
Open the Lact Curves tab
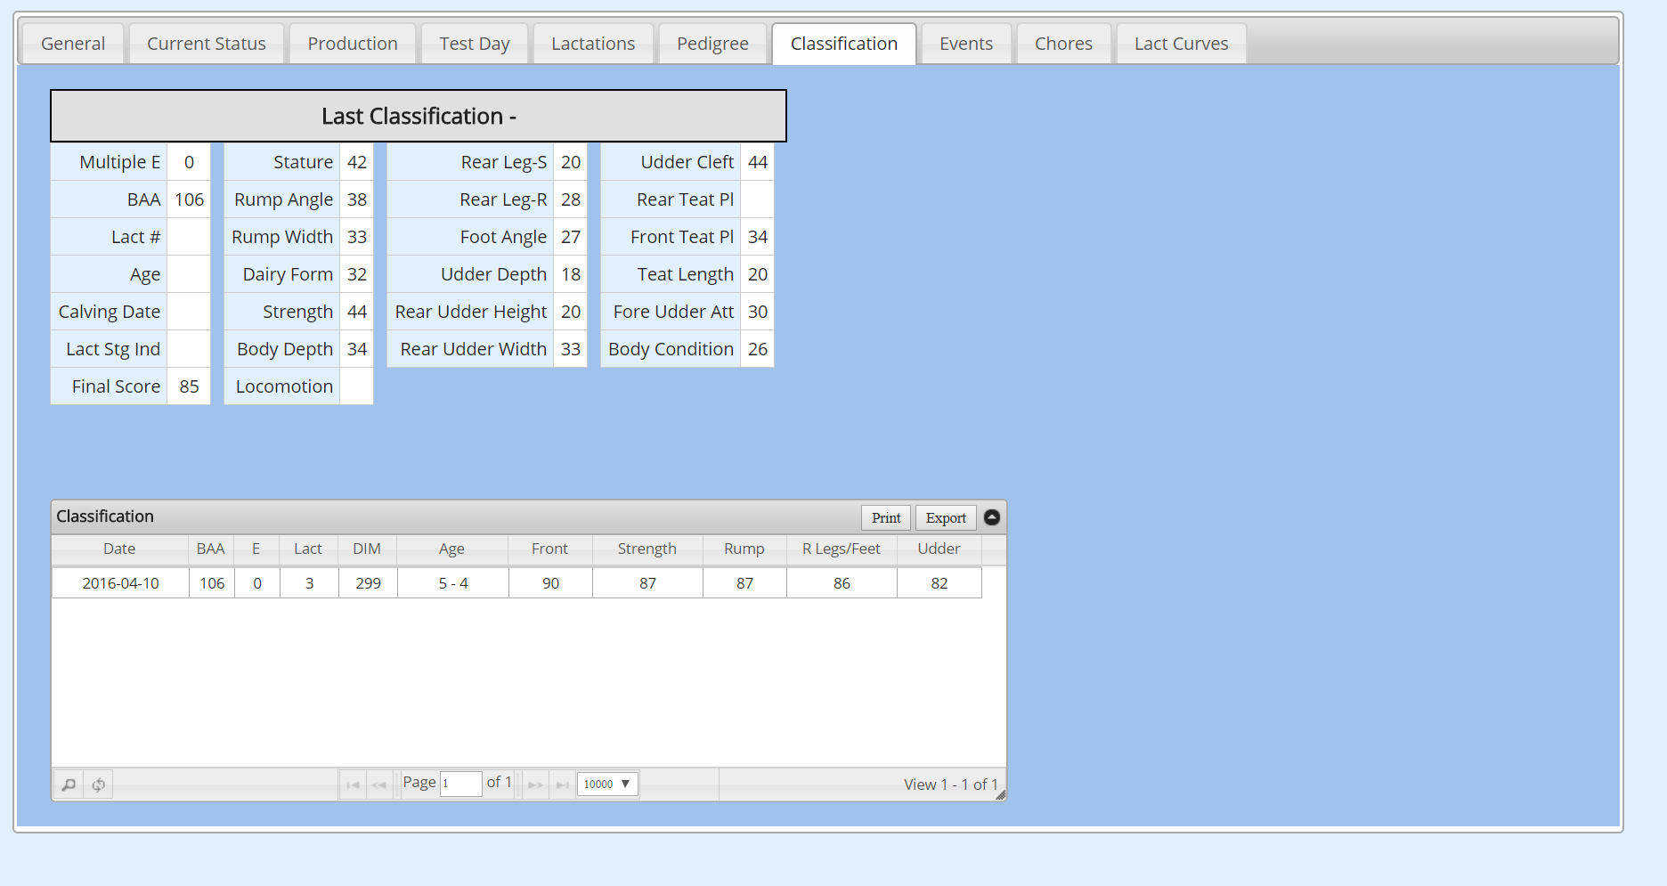(x=1181, y=44)
